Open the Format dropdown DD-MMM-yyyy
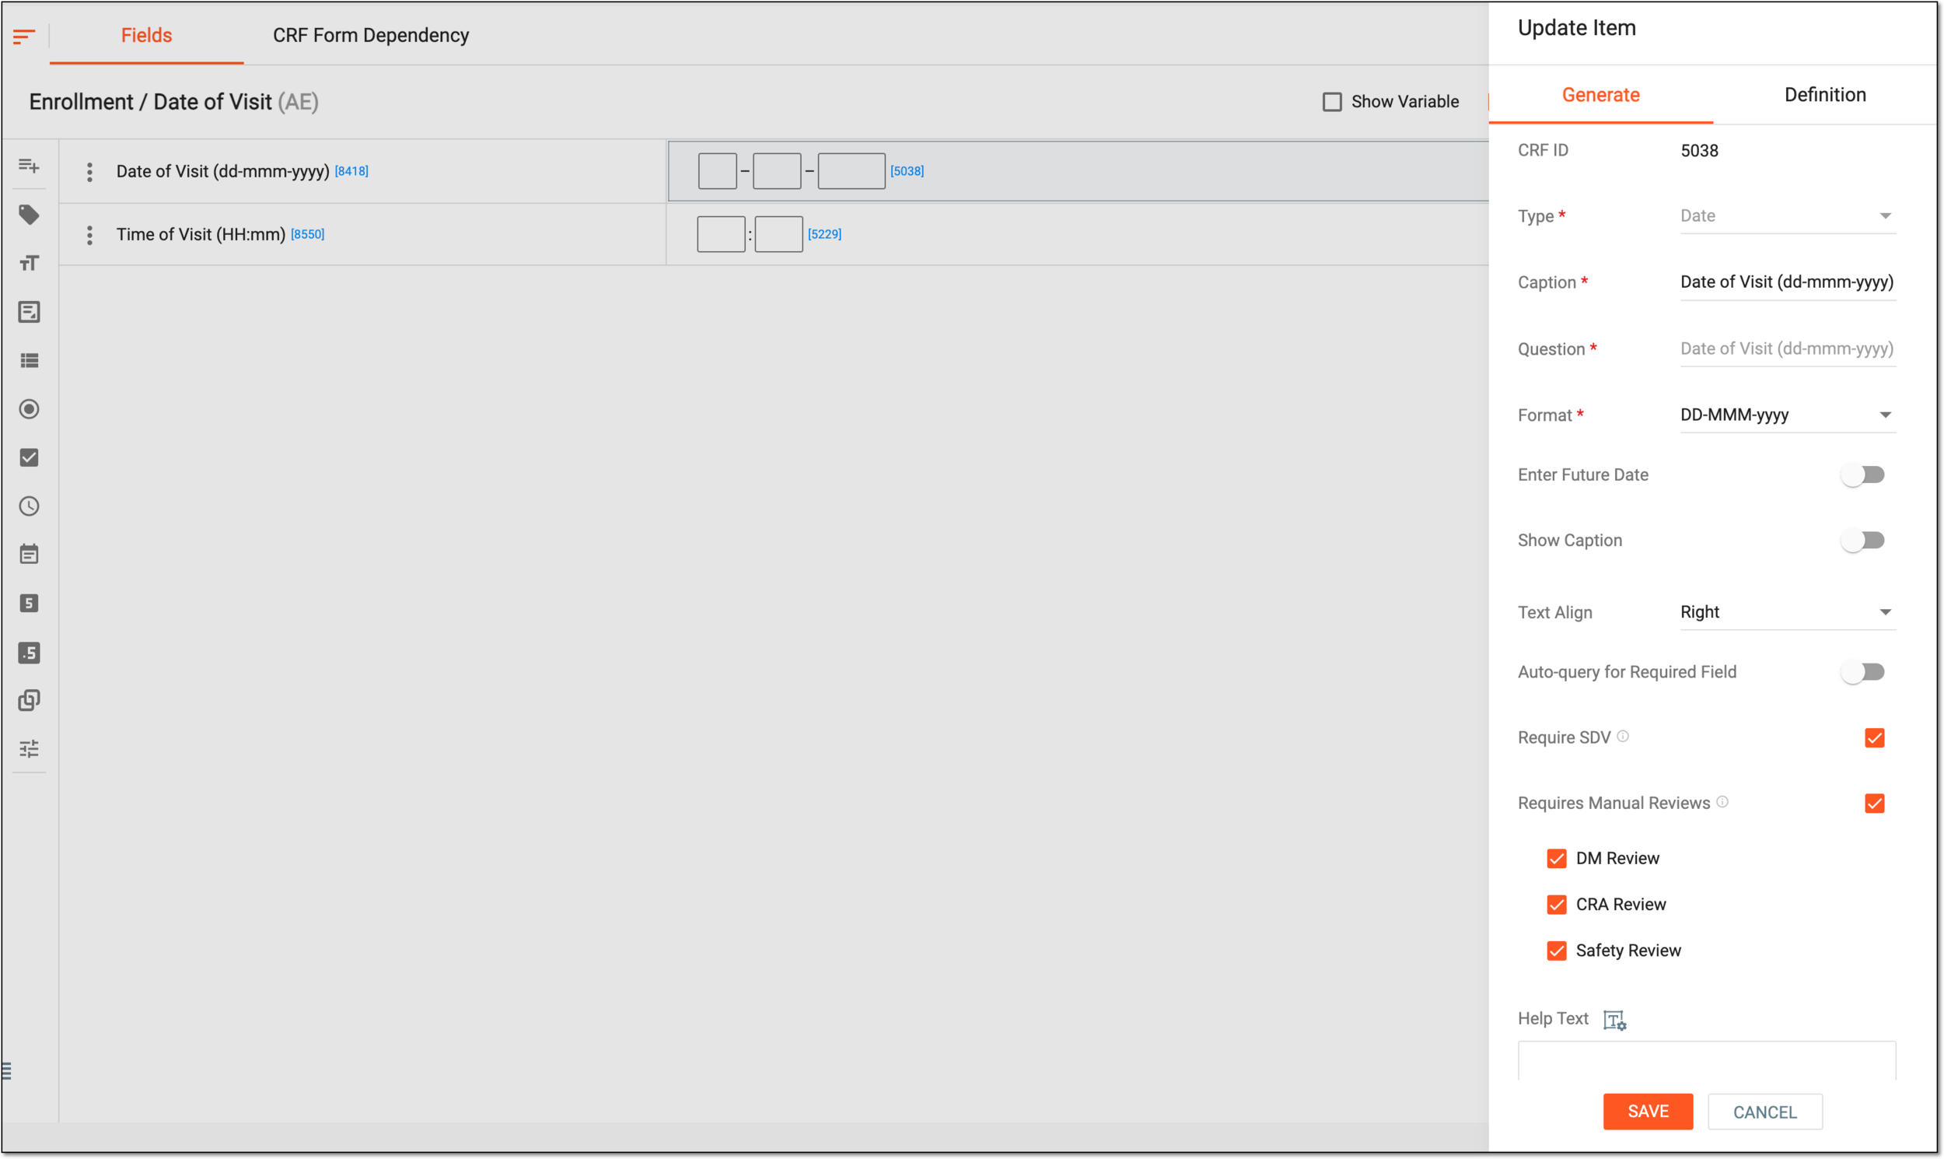 [x=1788, y=415]
